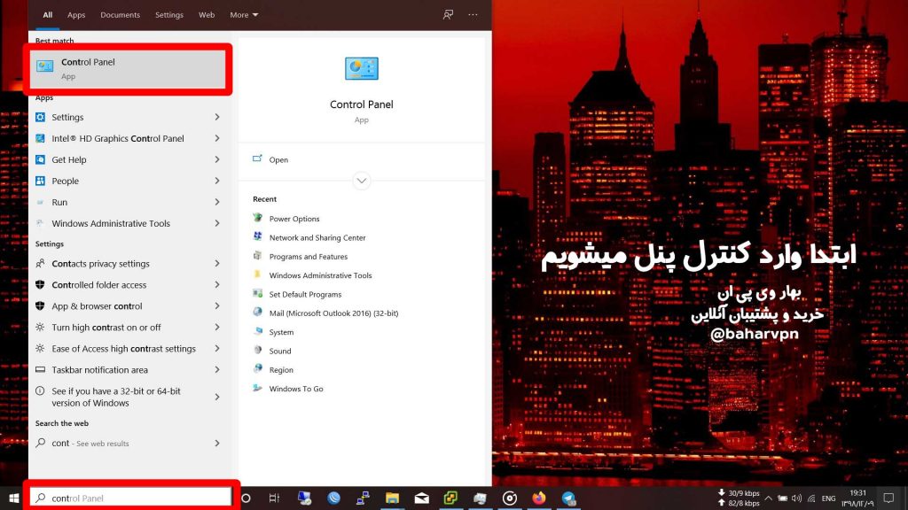Open the Control Panel best match result

tap(129, 68)
